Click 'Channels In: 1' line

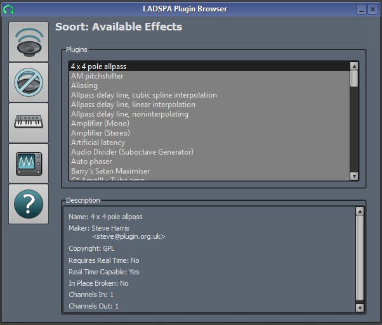pos(91,295)
